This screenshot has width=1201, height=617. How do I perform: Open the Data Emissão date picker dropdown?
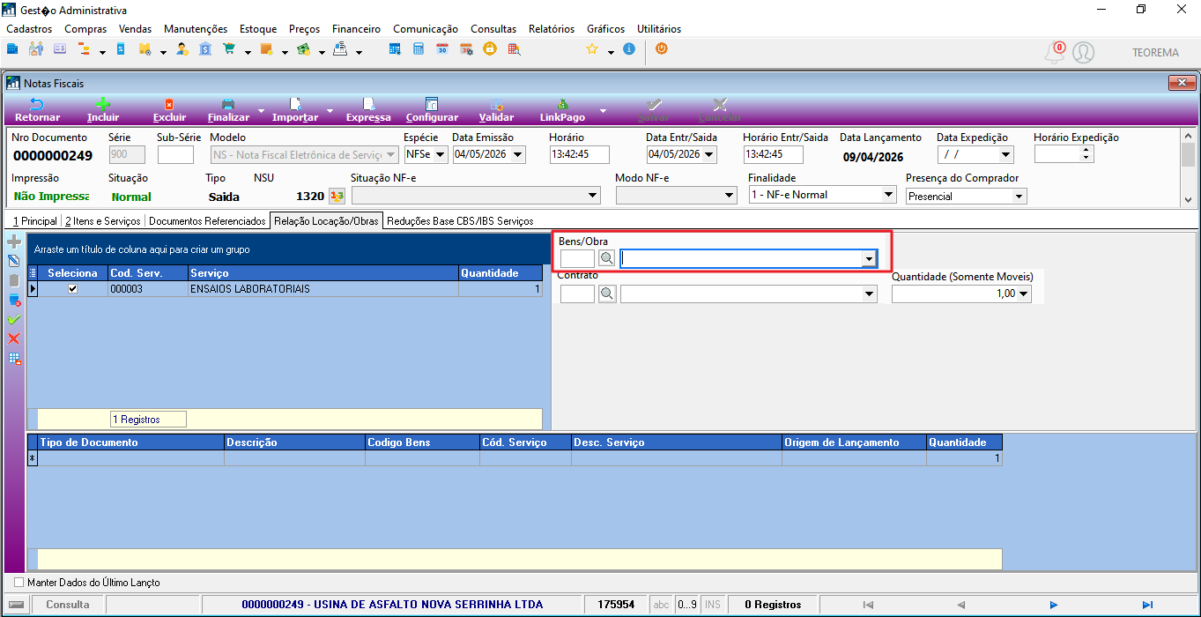tap(517, 155)
